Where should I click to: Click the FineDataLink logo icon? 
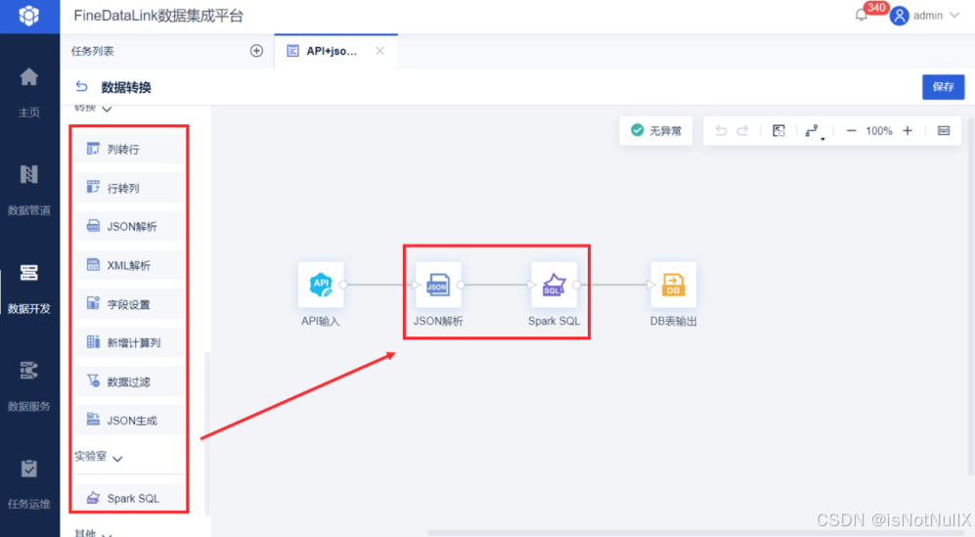click(x=28, y=15)
